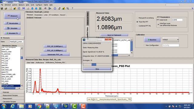Click the question mark help icon

point(72,8)
